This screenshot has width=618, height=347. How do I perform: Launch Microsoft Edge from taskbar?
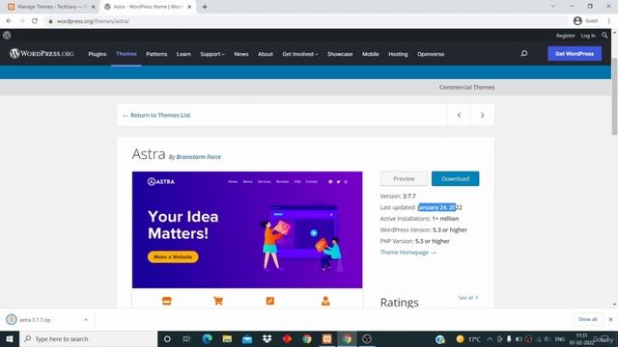pos(207,338)
